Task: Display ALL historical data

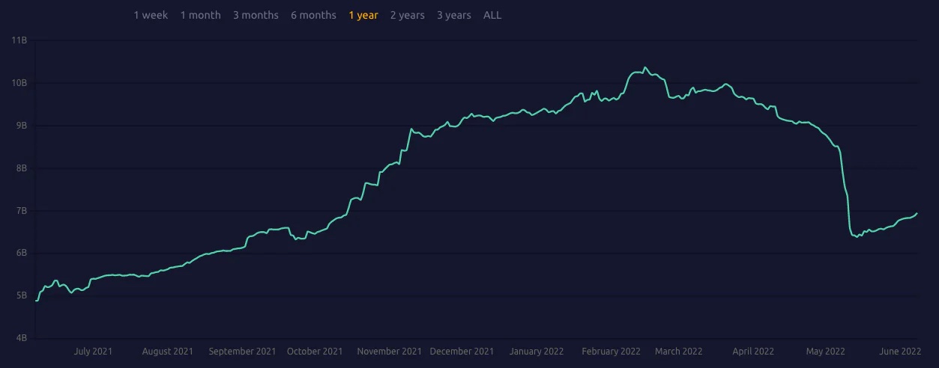Action: tap(492, 15)
